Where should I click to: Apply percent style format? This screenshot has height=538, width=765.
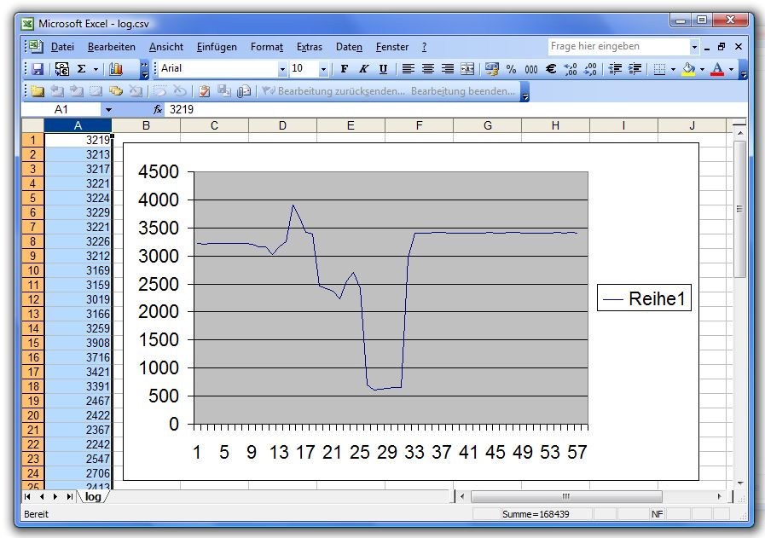point(511,69)
